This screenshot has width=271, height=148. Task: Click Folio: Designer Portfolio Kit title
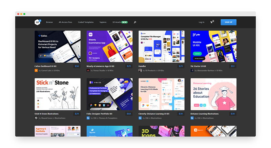[99, 114]
